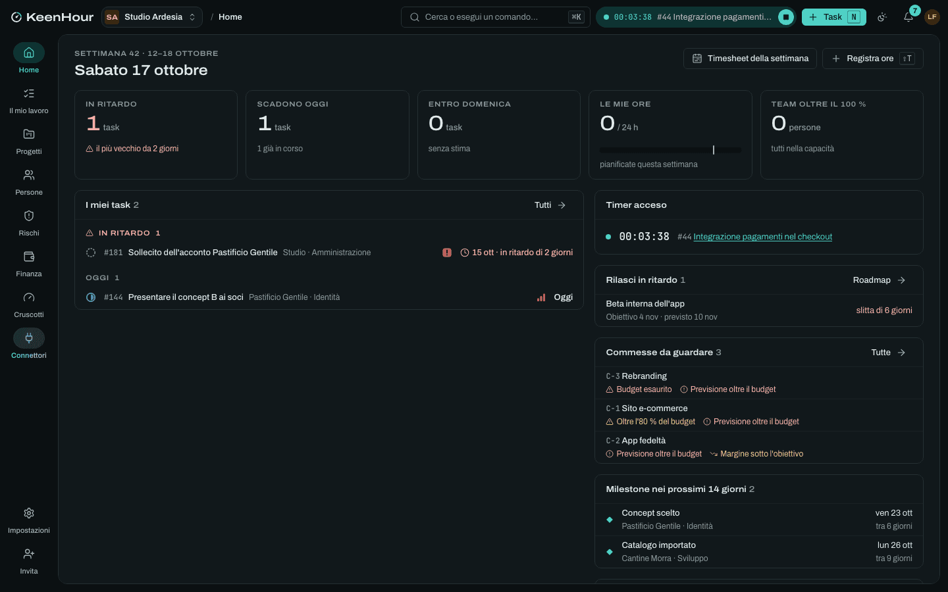Open Finanza wallet icon
Image resolution: width=948 pixels, height=592 pixels.
click(29, 257)
